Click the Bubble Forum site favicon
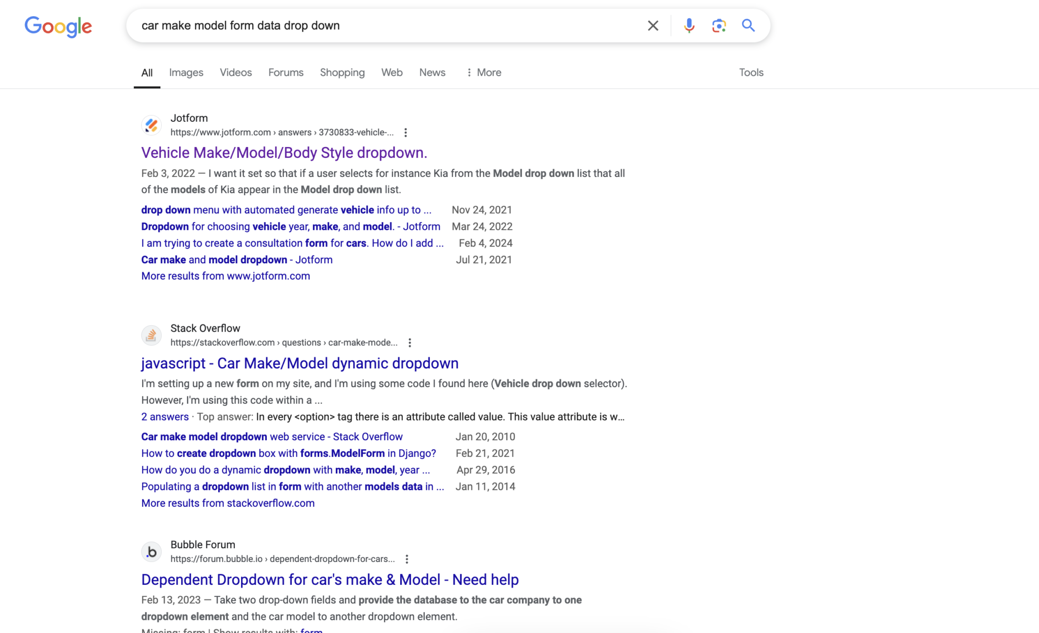This screenshot has height=633, width=1039. (151, 552)
